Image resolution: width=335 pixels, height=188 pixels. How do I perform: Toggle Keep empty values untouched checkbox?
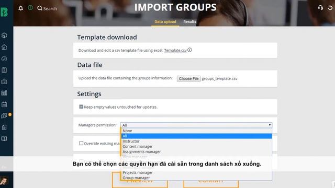click(x=81, y=107)
